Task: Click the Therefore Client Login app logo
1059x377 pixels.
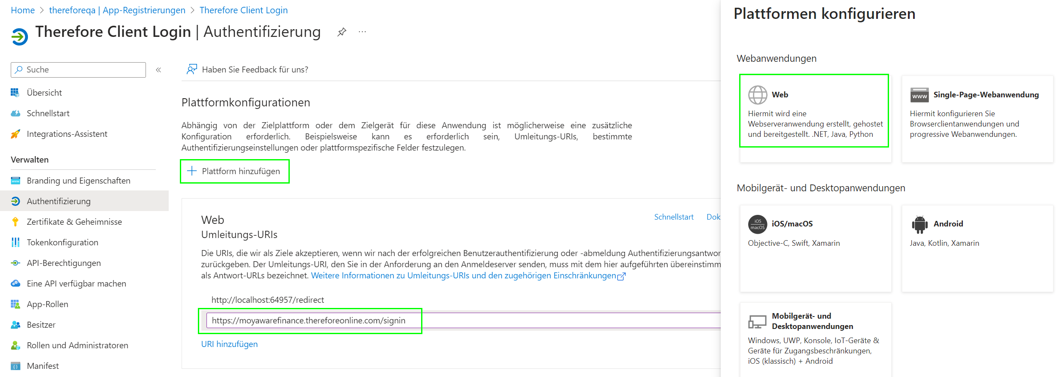Action: (x=19, y=36)
